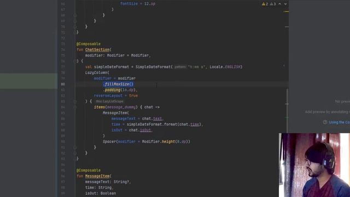Image resolution: width=350 pixels, height=197 pixels.
Task: Click 'reverseLayout = true' argument
Action: click(115, 96)
